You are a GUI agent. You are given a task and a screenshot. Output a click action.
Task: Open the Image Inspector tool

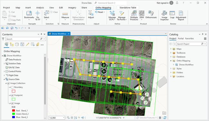164,15
